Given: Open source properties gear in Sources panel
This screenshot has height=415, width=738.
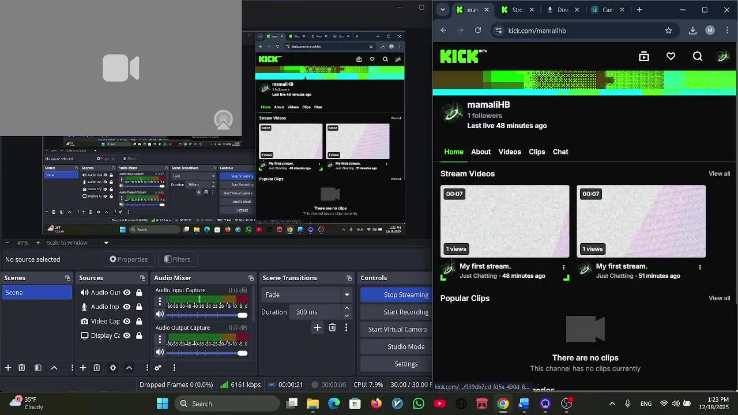Looking at the screenshot, I should [113, 368].
